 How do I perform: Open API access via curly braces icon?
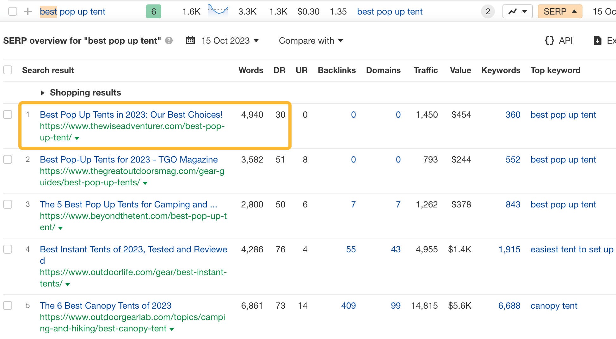pos(549,40)
